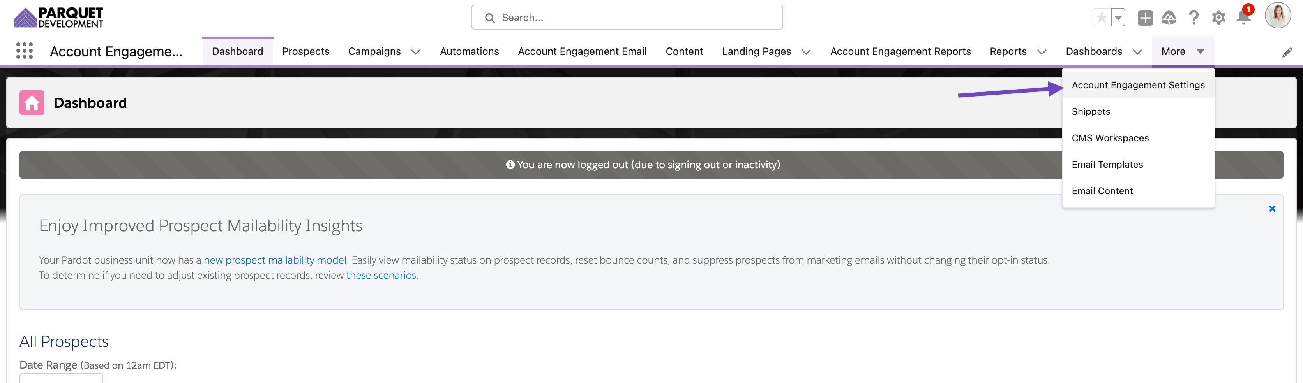
Task: Open the Trailhead guidance icon
Action: pyautogui.click(x=1169, y=18)
